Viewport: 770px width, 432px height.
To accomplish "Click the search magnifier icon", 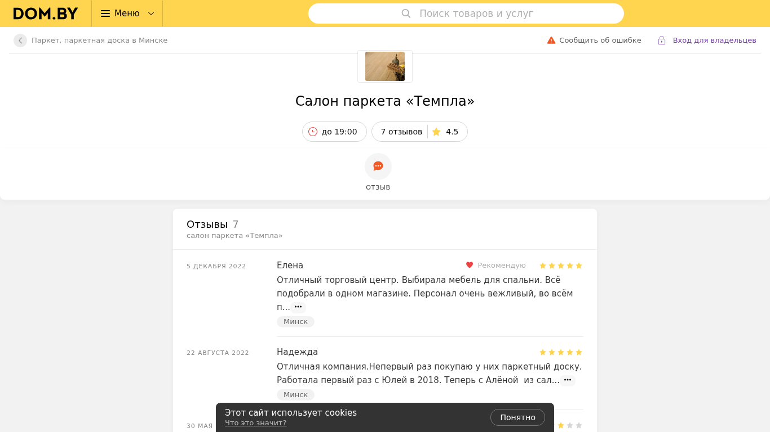I will (406, 13).
